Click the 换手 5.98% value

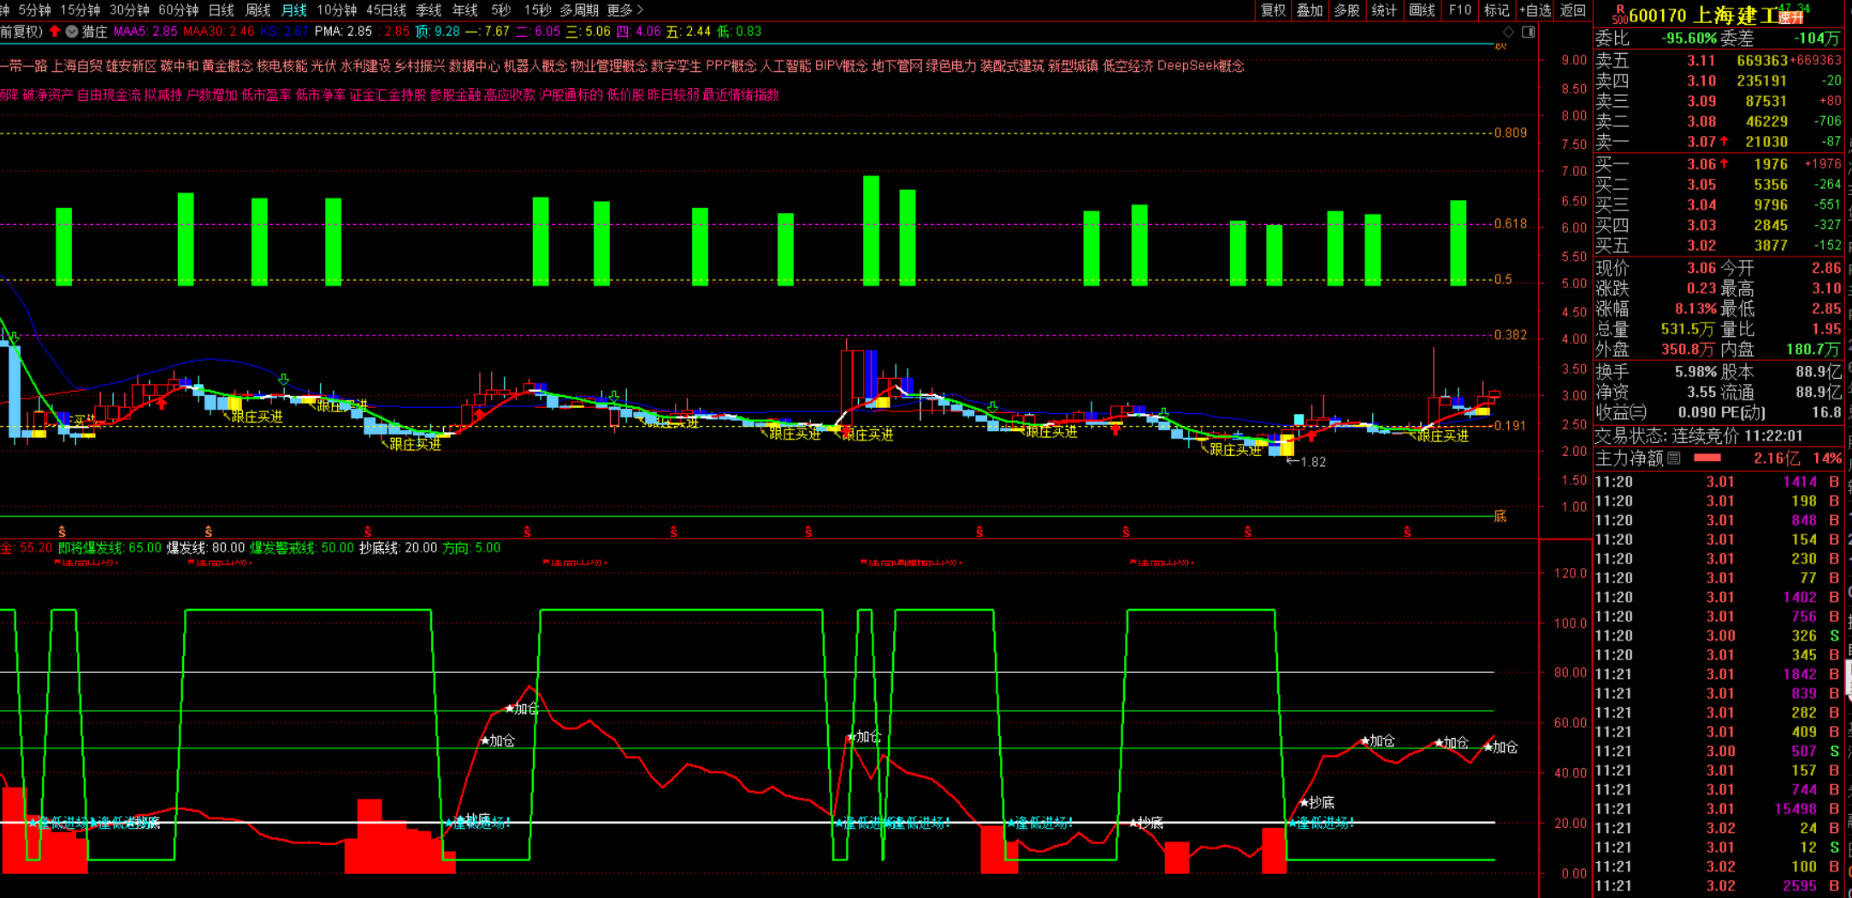(1695, 372)
